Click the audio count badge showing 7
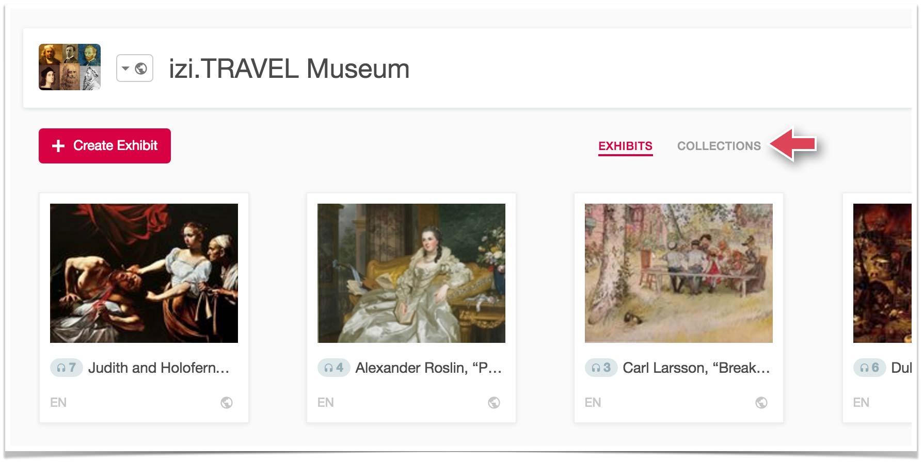The image size is (923, 463). (67, 368)
